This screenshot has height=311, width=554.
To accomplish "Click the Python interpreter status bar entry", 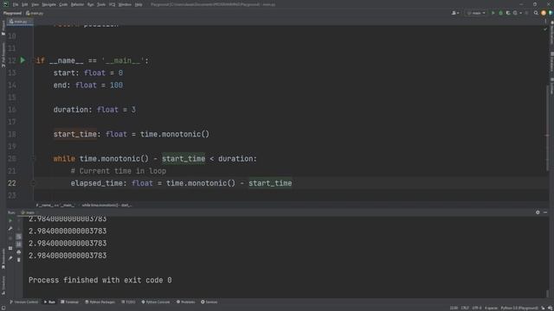I will coord(519,308).
